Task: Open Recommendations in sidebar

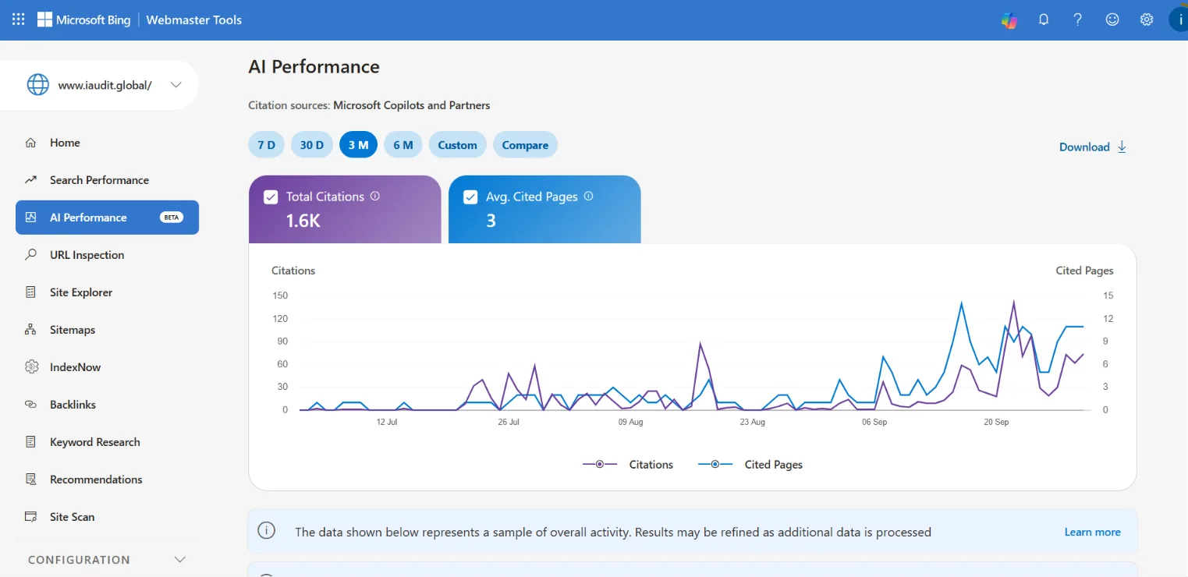Action: pos(107,480)
